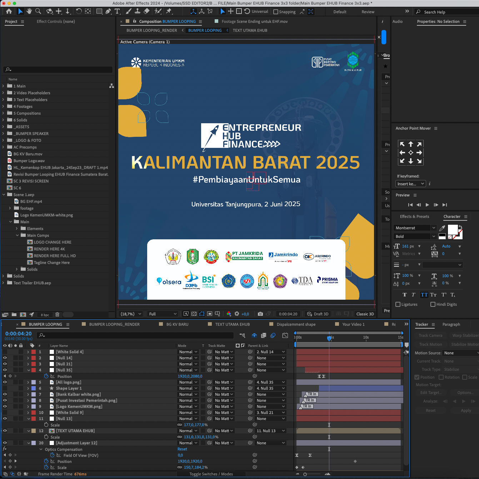Go to the Home screen icon
The width and height of the screenshot is (479, 479).
coord(9,11)
